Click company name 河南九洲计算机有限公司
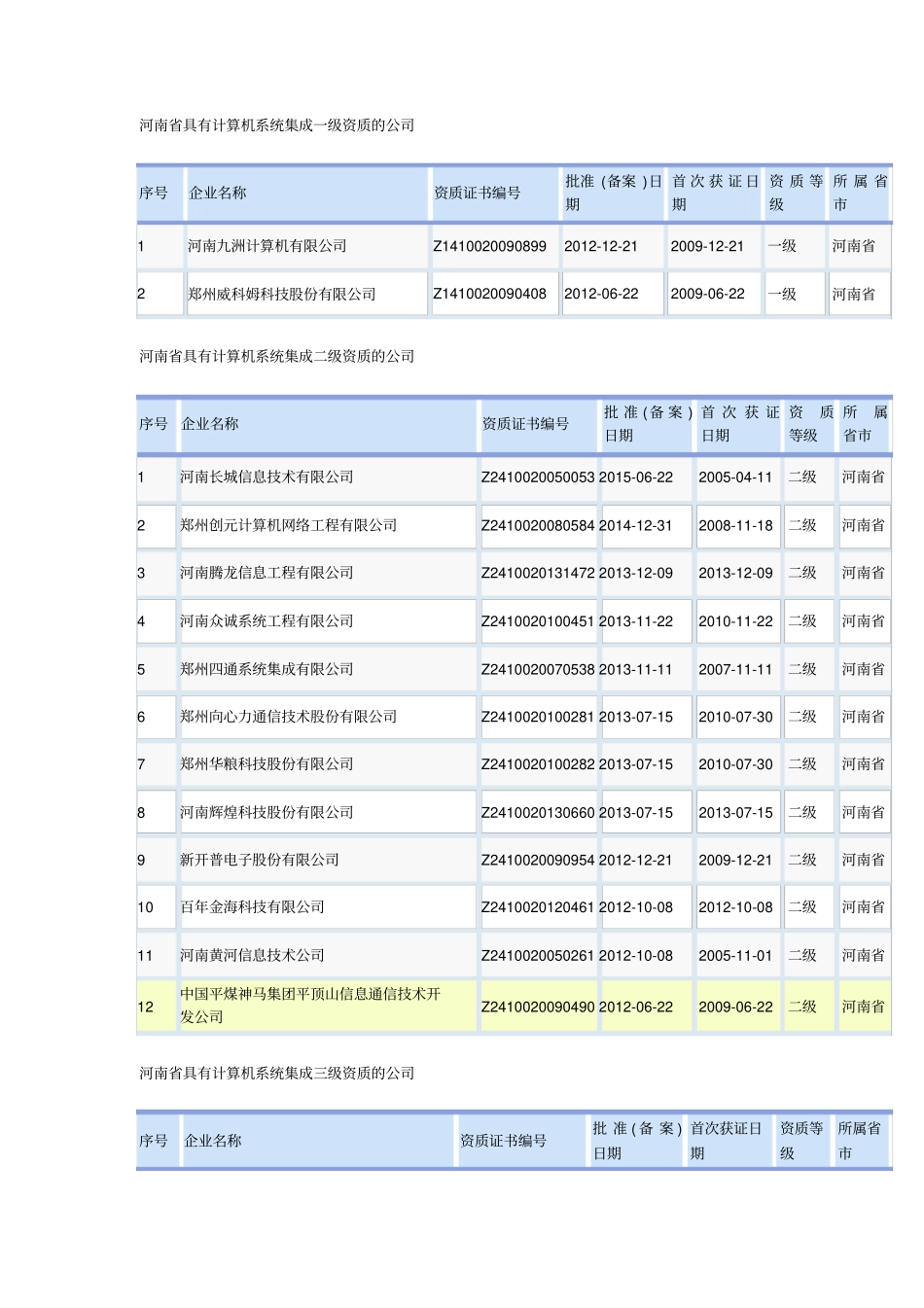 click(267, 246)
